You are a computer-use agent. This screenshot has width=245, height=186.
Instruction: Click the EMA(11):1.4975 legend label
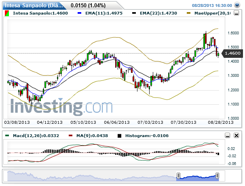coord(104,13)
